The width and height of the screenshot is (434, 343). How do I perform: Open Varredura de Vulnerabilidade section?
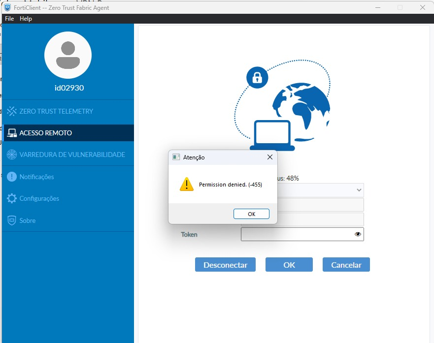pyautogui.click(x=68, y=155)
